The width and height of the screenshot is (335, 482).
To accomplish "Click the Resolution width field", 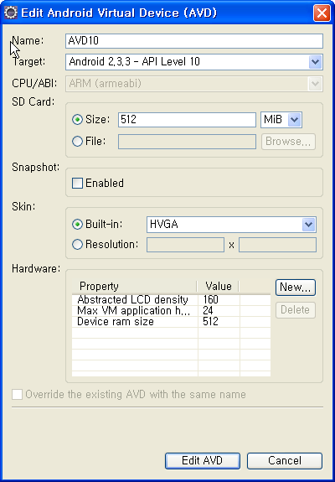I will [x=185, y=245].
